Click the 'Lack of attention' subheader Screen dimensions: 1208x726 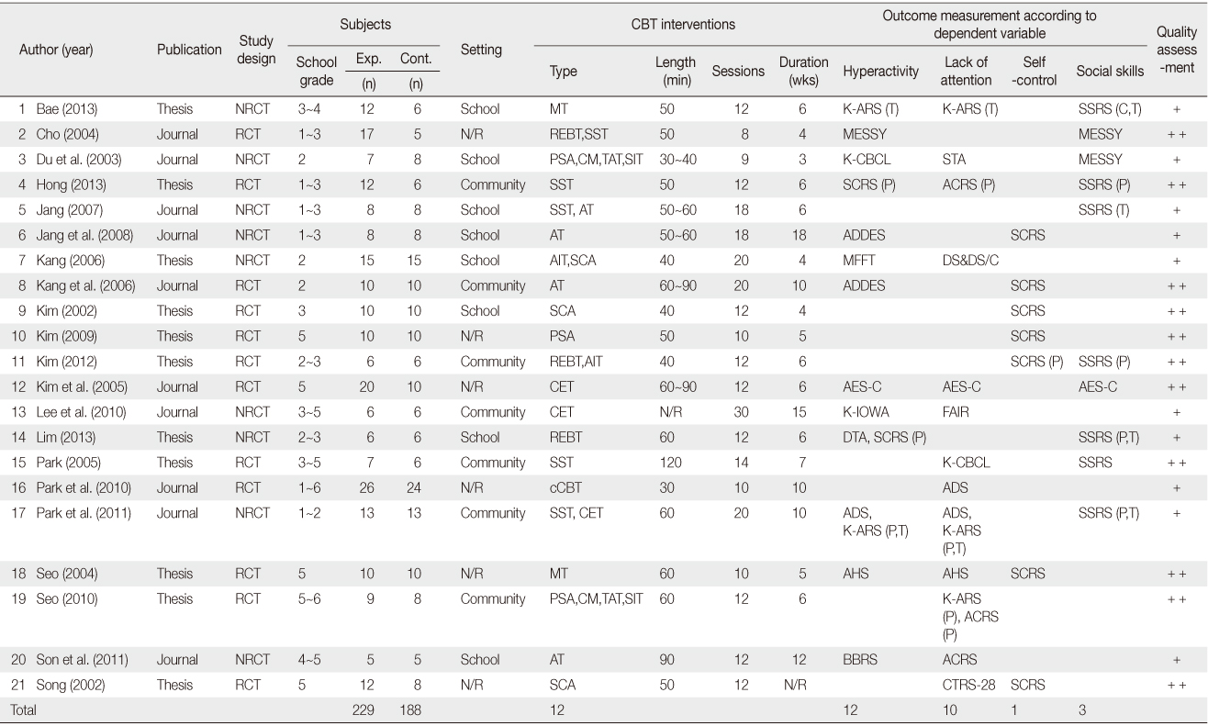(966, 71)
